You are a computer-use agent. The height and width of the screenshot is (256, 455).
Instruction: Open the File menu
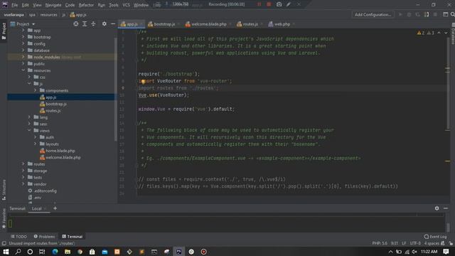click(x=14, y=5)
